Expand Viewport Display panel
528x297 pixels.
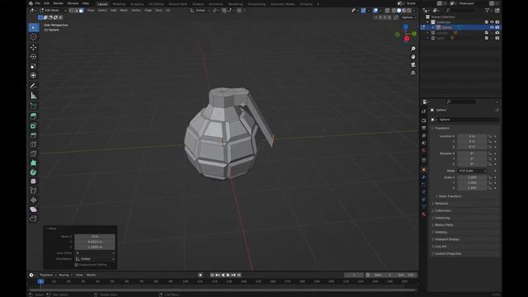[x=447, y=239]
